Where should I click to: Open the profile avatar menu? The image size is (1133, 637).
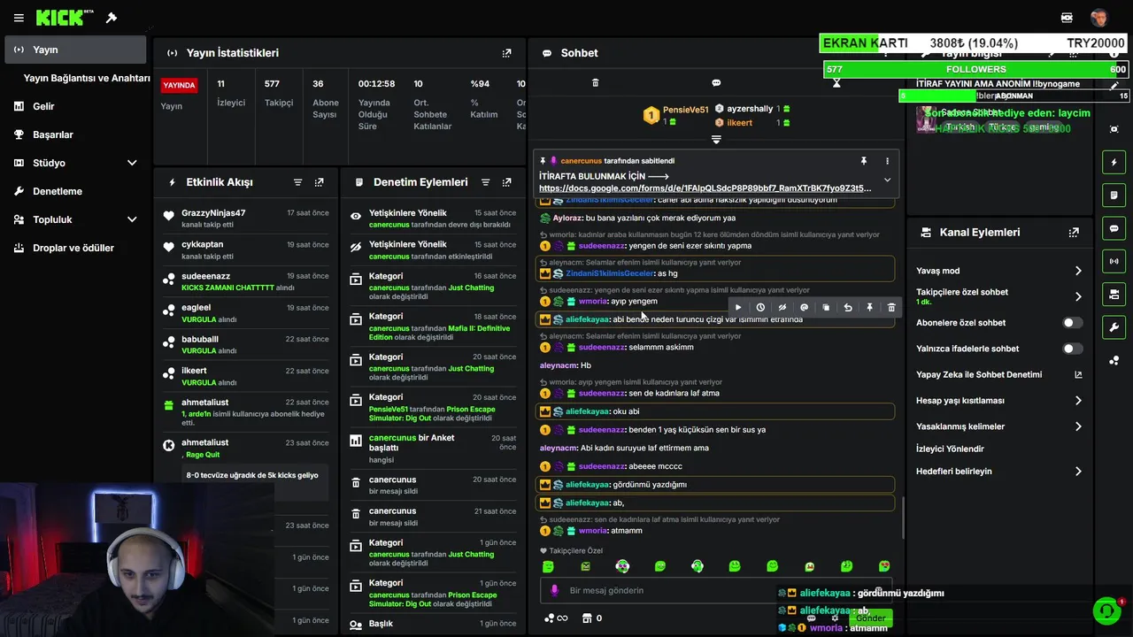pyautogui.click(x=1098, y=18)
